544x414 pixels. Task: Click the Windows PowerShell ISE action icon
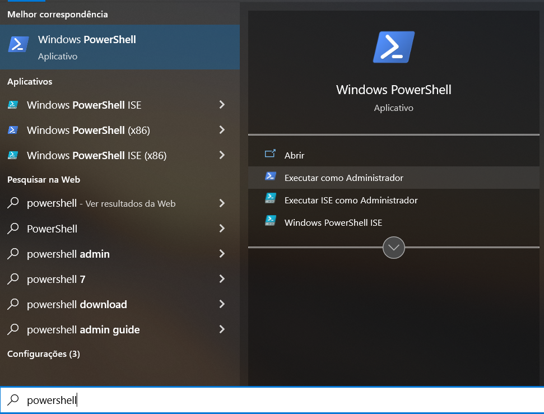click(270, 221)
